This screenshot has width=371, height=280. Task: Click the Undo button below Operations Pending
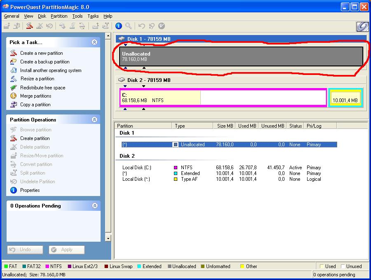pyautogui.click(x=25, y=250)
